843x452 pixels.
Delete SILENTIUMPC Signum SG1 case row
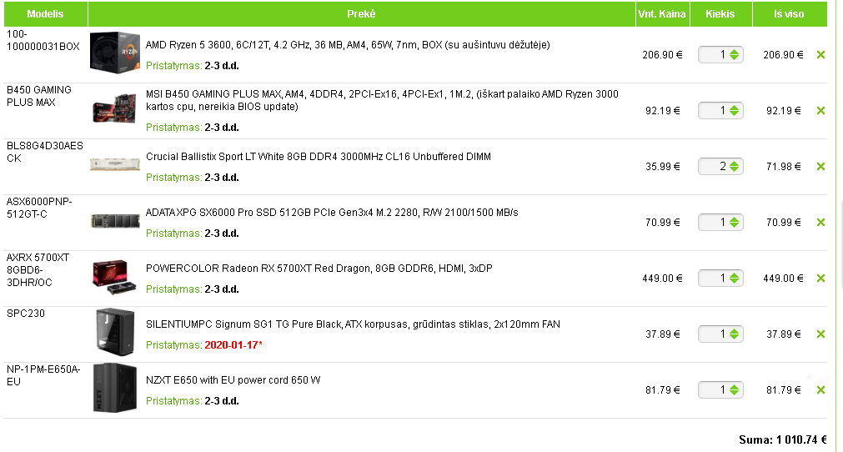(x=820, y=334)
